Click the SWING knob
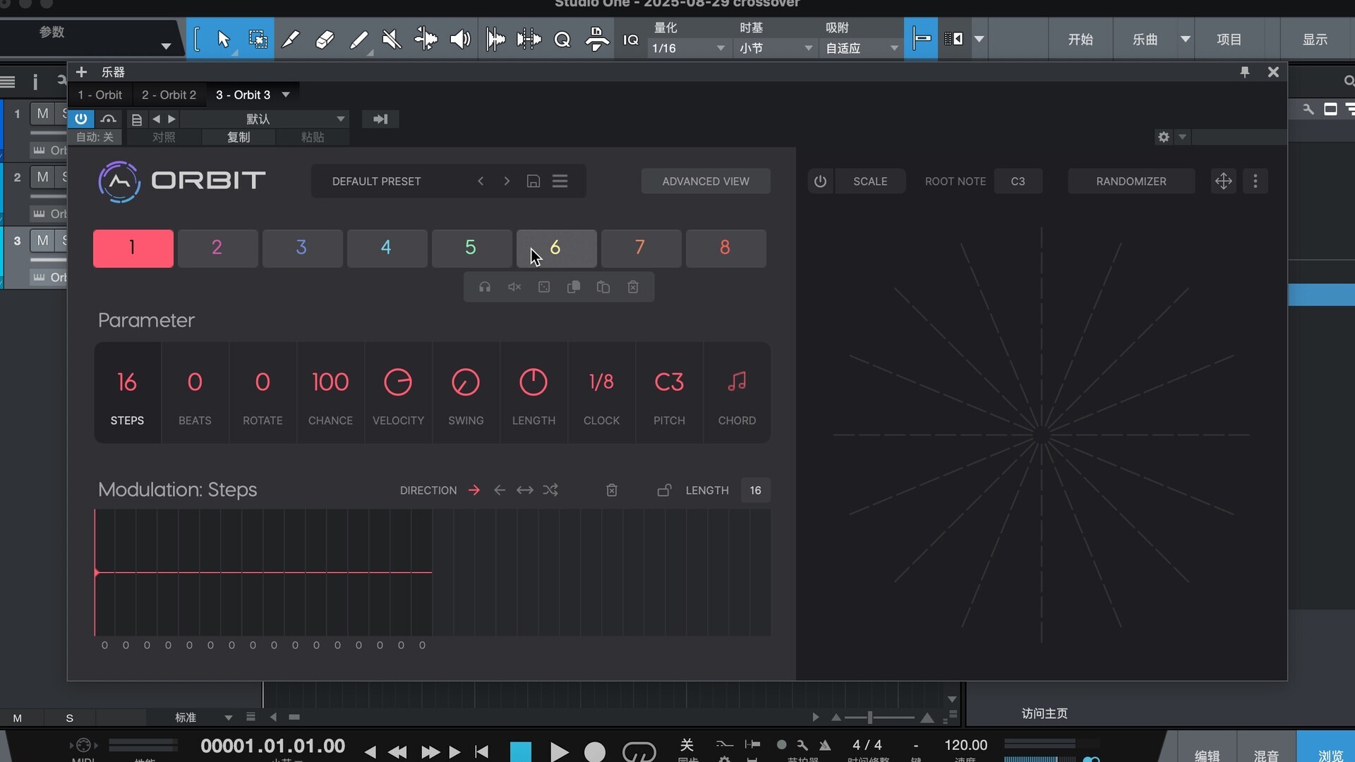 [x=466, y=382]
